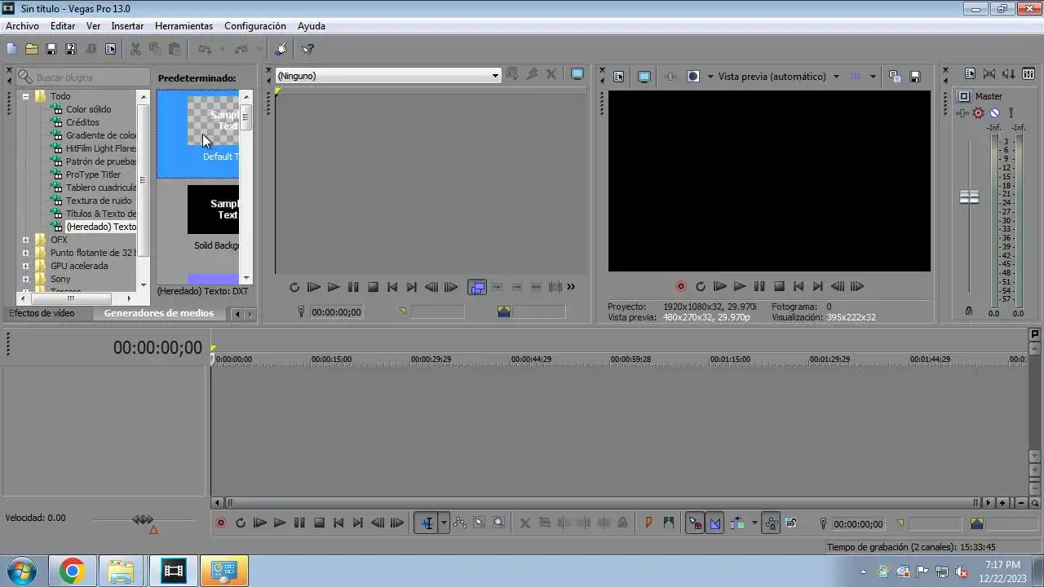Collapse the Todo folder in plugin tree

point(25,96)
